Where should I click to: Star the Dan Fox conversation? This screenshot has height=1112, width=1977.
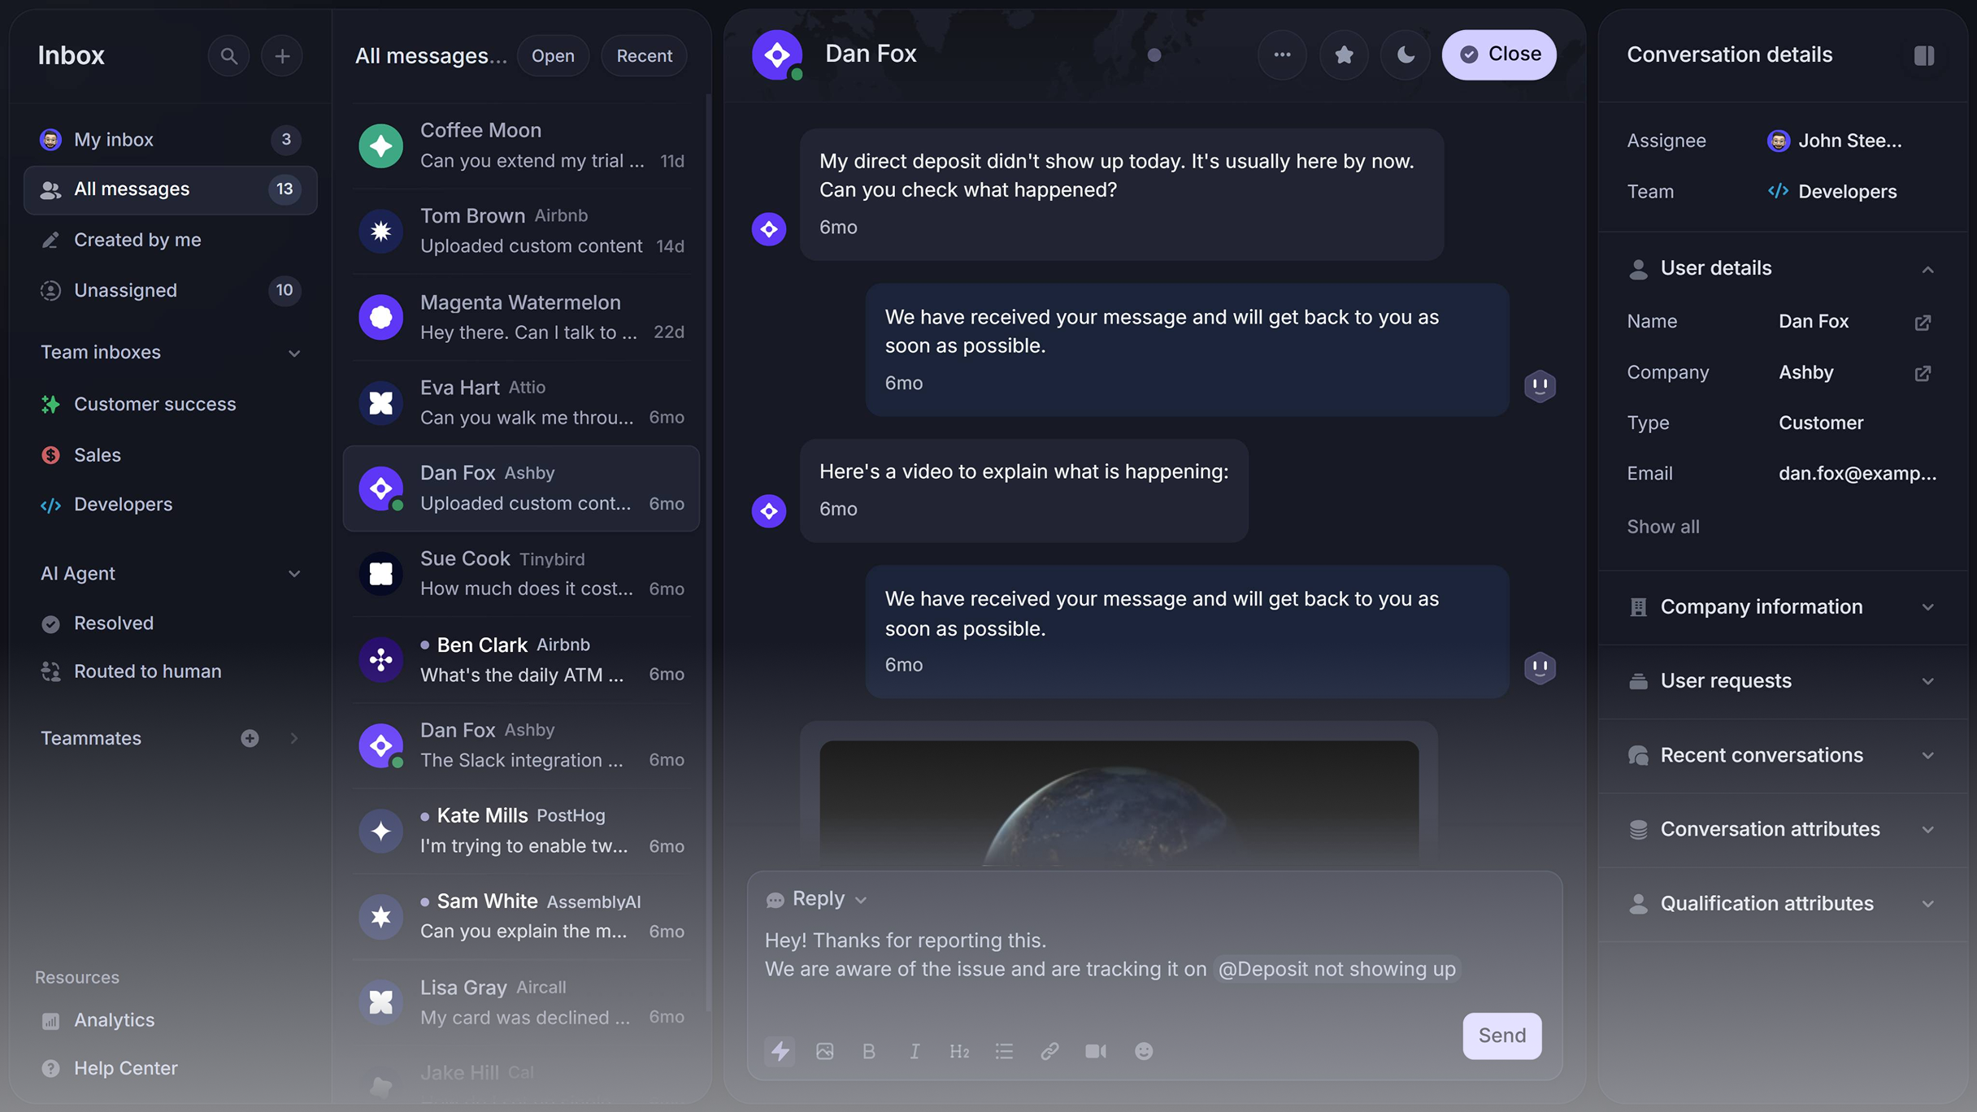point(1344,54)
